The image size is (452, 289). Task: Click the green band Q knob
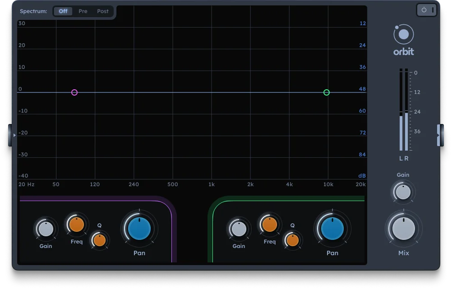[x=292, y=240]
